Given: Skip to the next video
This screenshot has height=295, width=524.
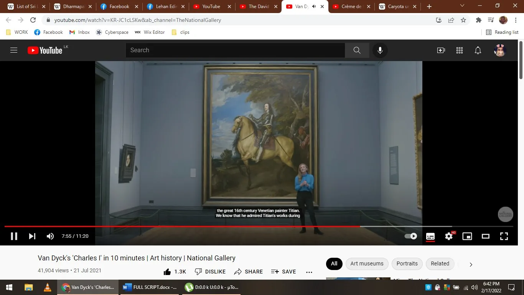Looking at the screenshot, I should tap(32, 236).
